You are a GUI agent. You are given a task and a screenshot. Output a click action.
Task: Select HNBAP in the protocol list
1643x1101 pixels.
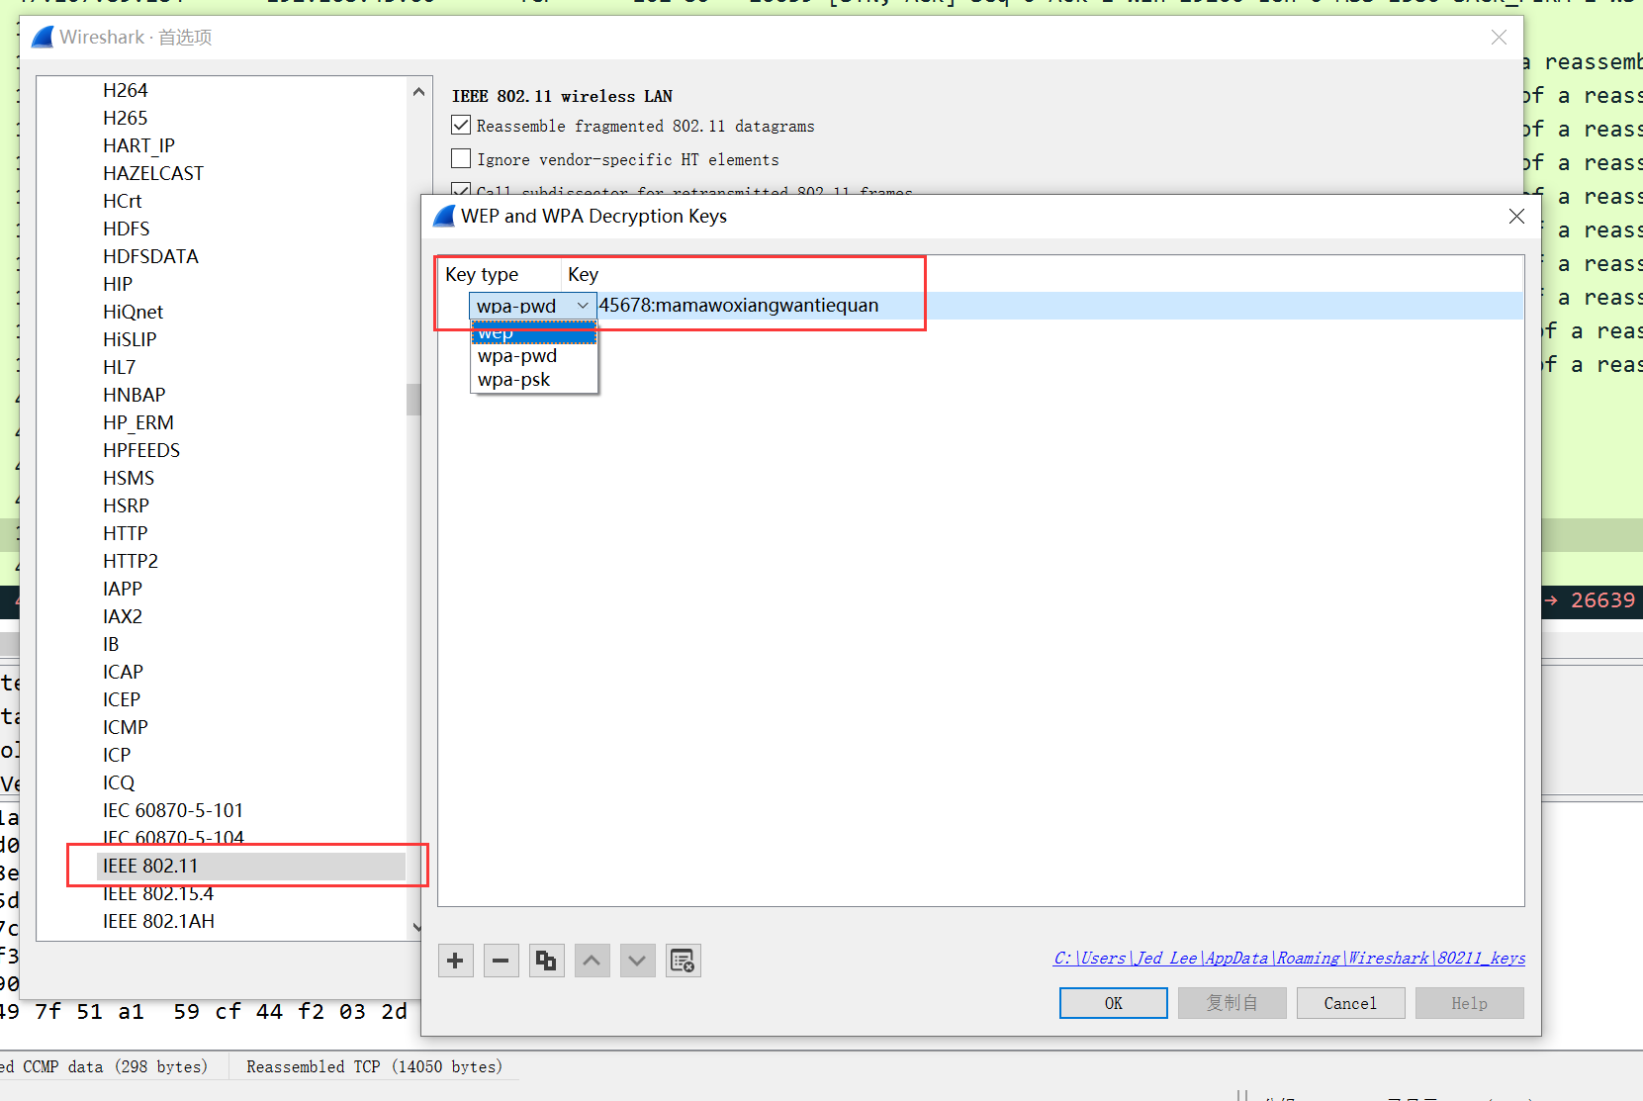[135, 395]
